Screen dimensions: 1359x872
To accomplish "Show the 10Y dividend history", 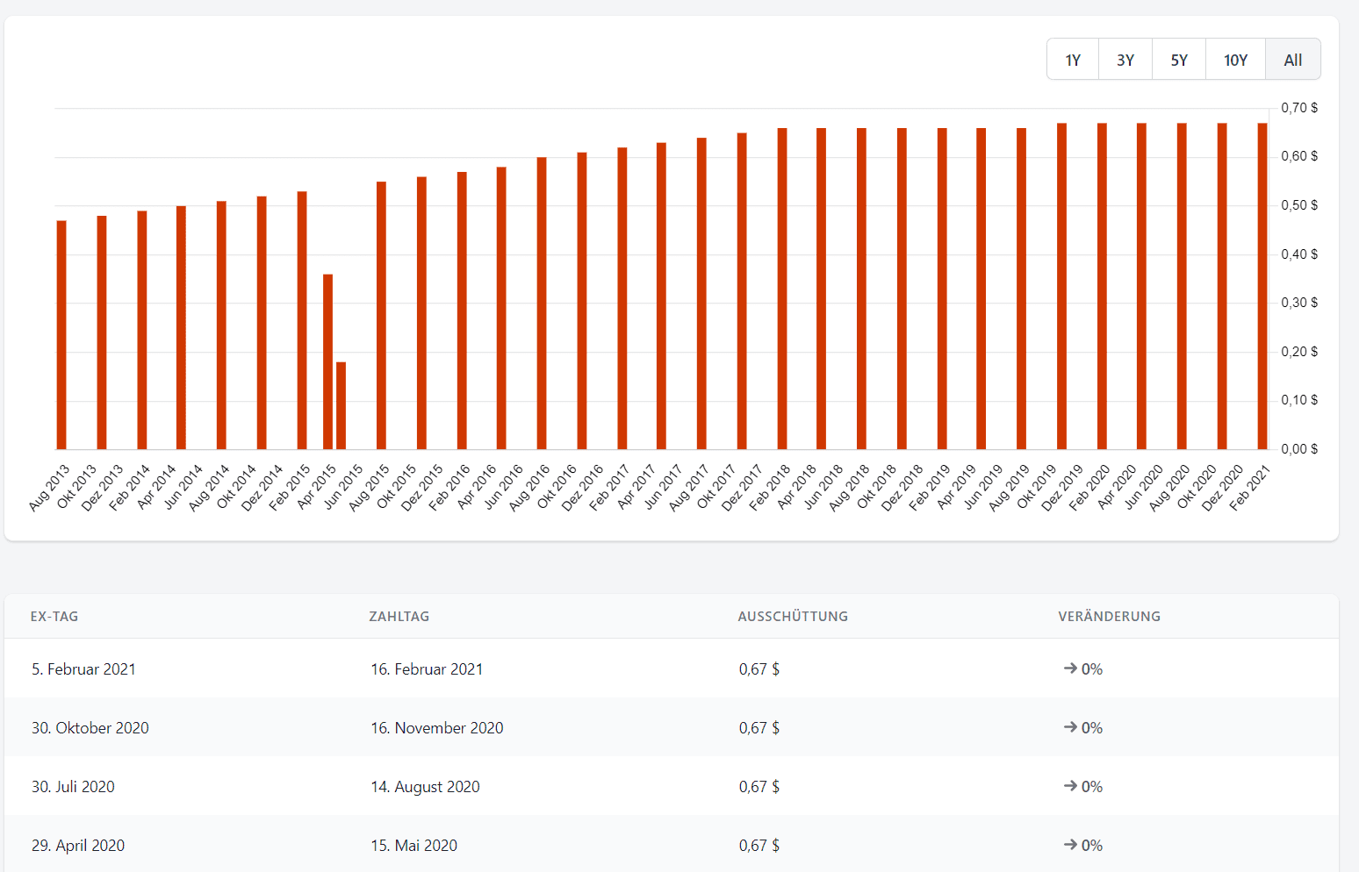I will tap(1235, 60).
